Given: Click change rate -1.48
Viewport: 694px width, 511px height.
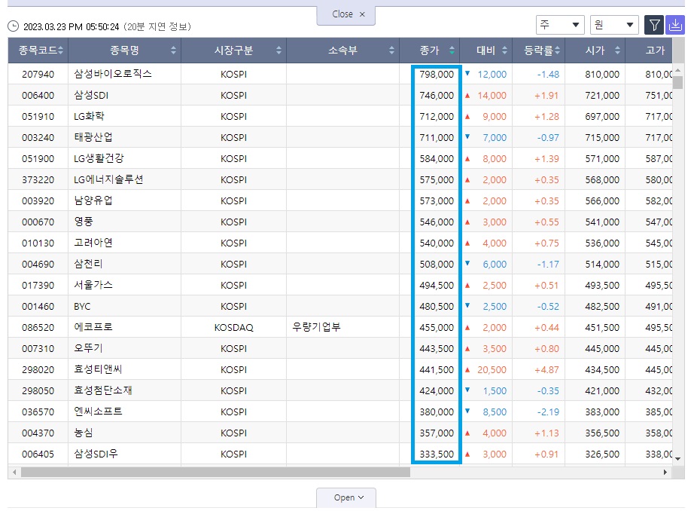Looking at the screenshot, I should click(x=548, y=75).
